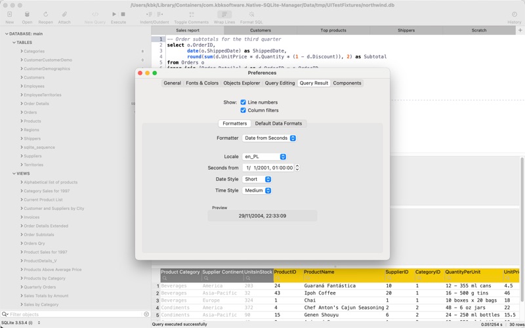Click the QuantityPerUnit column header
Viewport: 525px width, 328px height.
[x=474, y=272]
